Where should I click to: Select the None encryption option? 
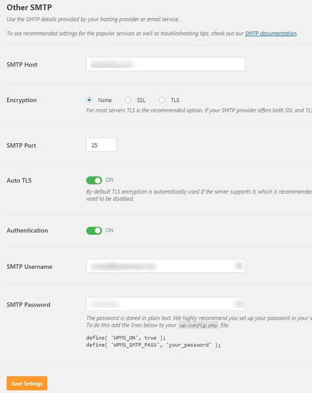[89, 100]
